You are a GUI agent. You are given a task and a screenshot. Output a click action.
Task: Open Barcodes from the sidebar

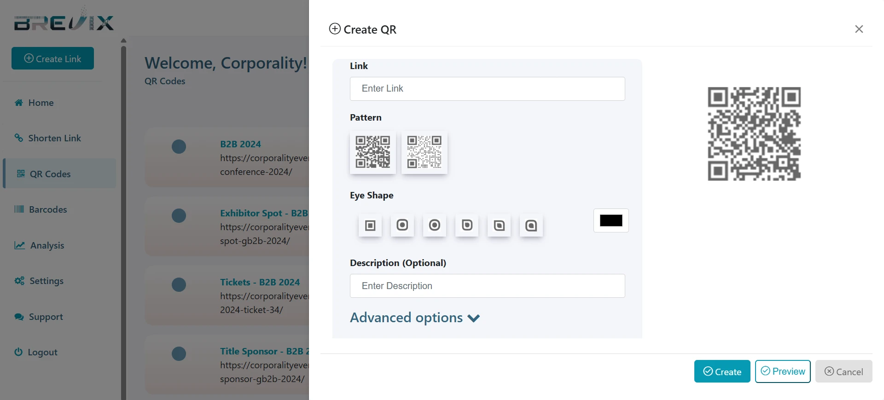click(47, 209)
